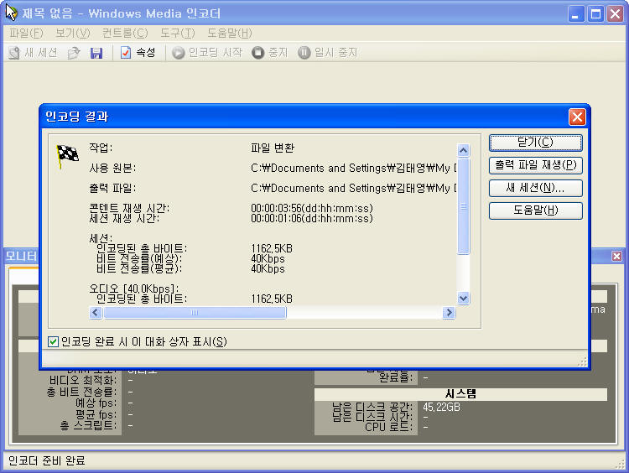The width and height of the screenshot is (629, 473).
Task: Click the Close (닫기) button in results dialog
Action: (x=536, y=143)
